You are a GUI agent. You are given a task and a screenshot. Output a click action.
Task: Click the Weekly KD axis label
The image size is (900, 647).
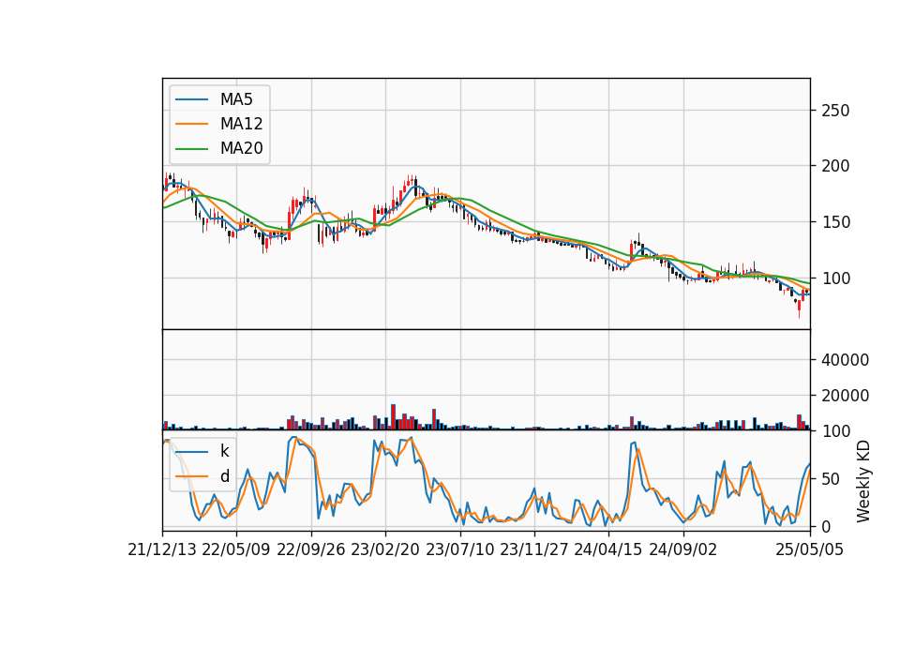coord(863,481)
